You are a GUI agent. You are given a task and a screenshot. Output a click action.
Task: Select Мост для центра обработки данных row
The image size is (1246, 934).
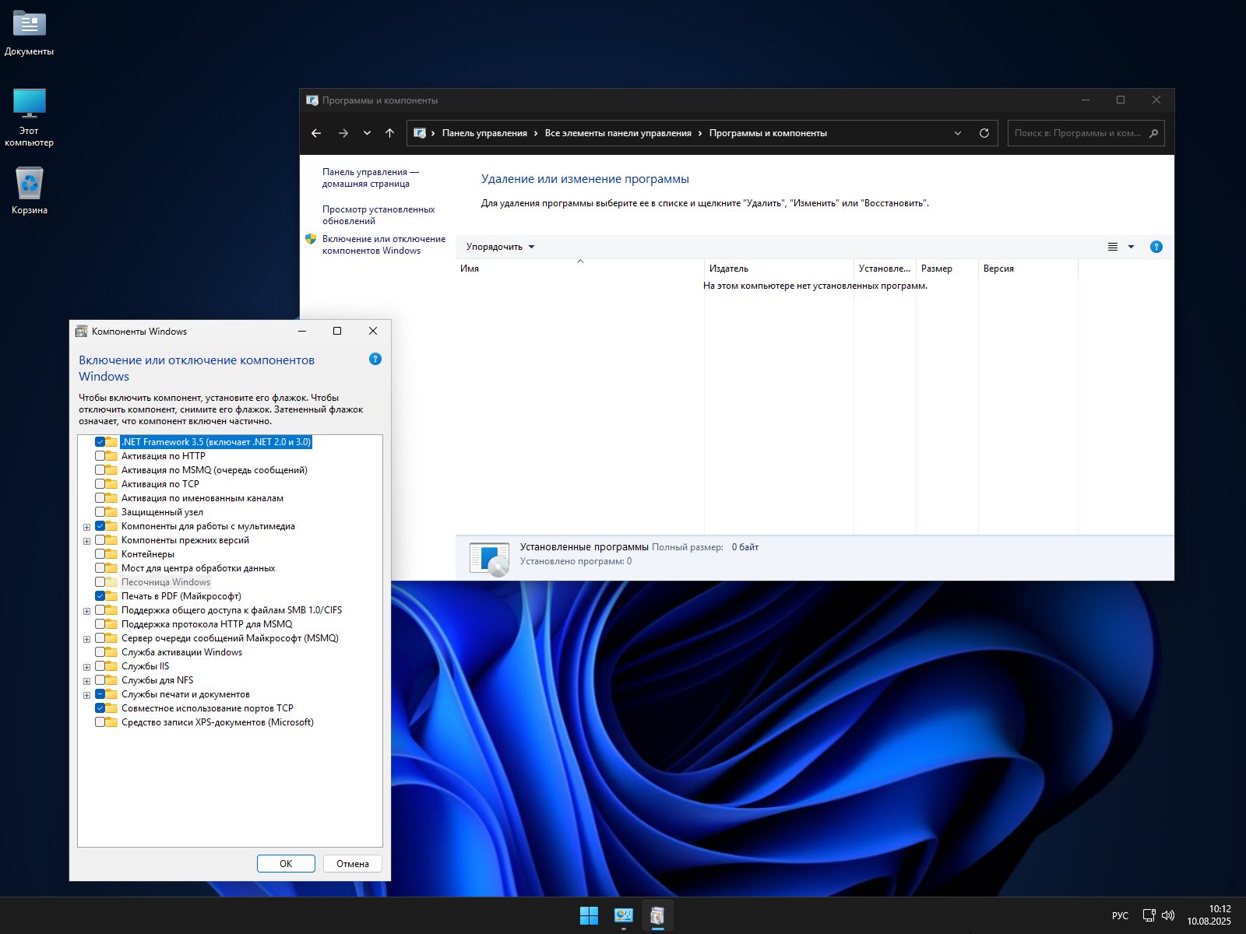point(198,568)
